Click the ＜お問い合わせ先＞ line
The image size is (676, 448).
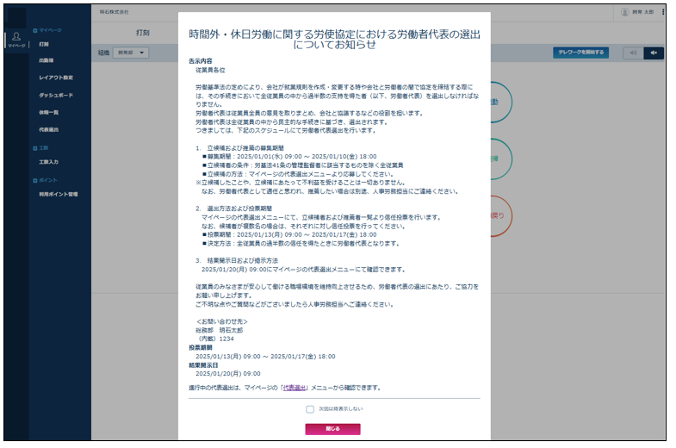click(221, 321)
